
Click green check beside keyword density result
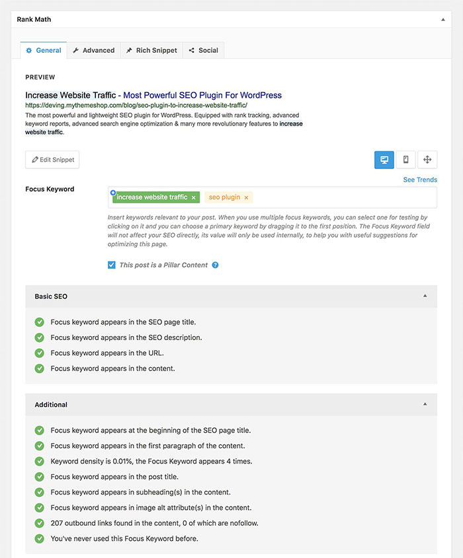pos(40,462)
